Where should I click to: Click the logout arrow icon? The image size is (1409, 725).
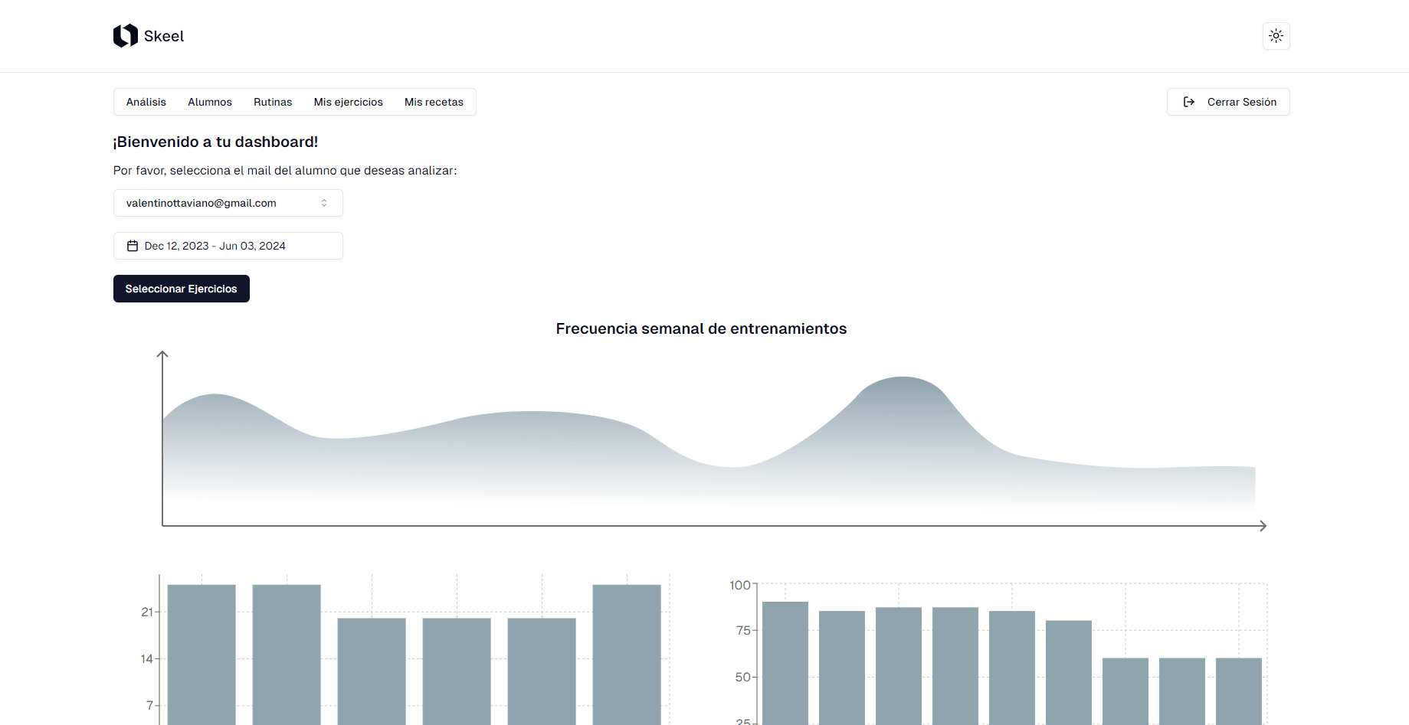[1189, 102]
